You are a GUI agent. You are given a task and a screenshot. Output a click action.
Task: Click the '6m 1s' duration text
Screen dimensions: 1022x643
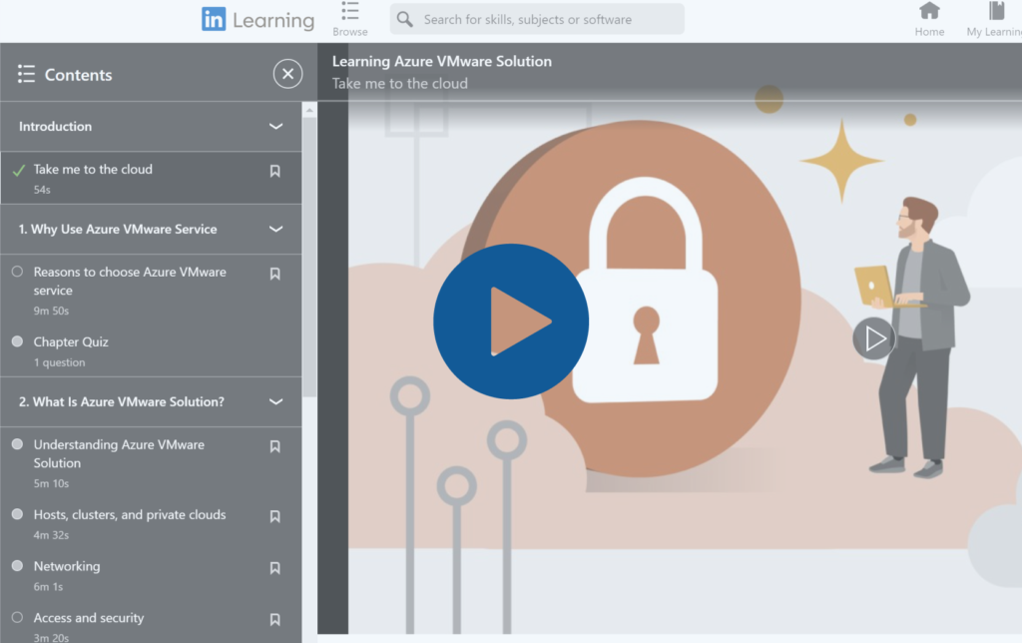(x=48, y=587)
